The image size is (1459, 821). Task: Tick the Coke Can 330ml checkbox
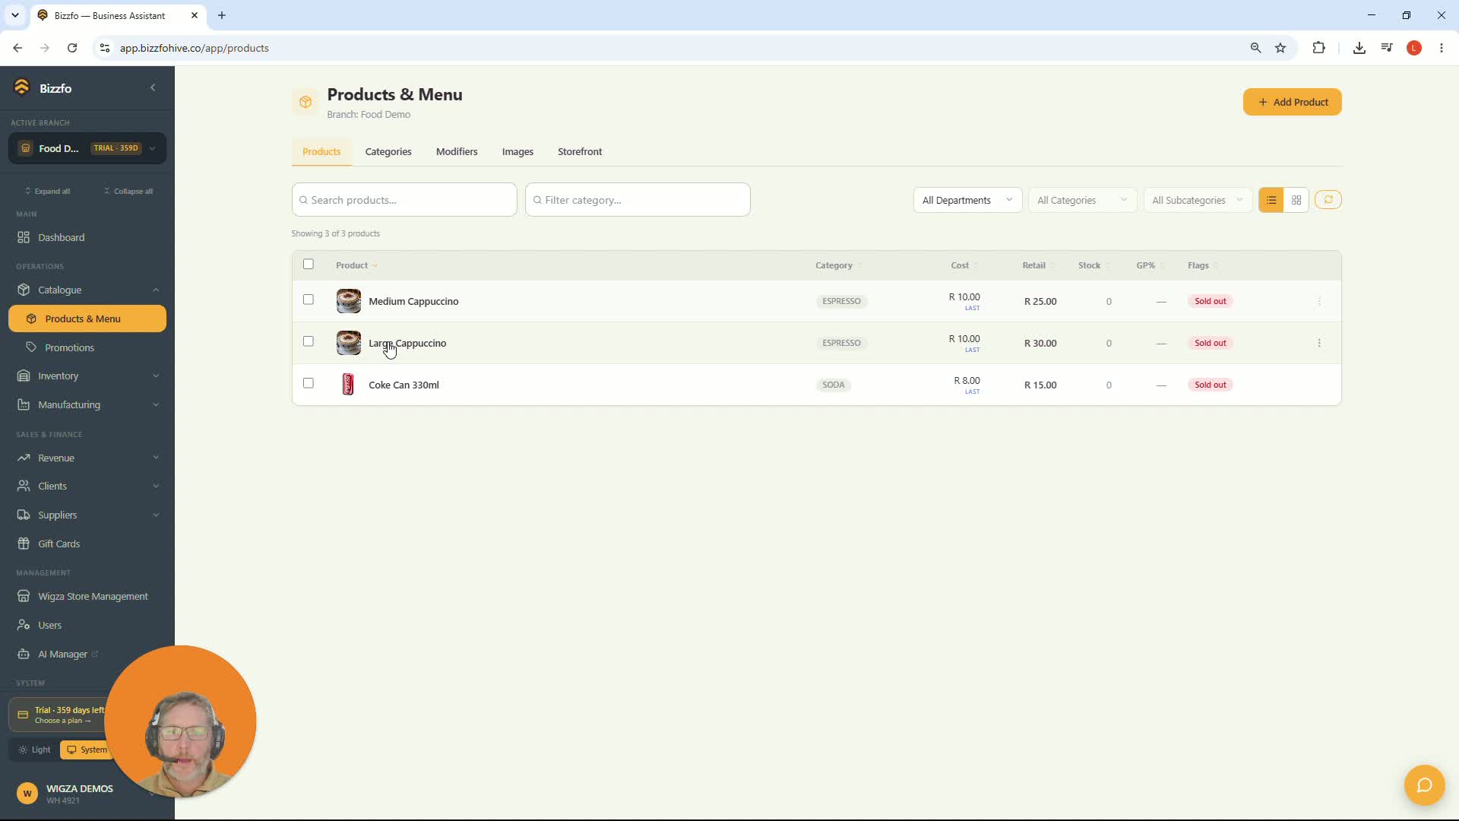click(x=309, y=383)
